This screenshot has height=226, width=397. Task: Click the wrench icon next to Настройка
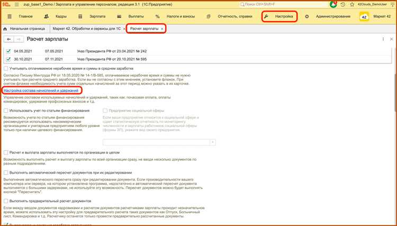pos(267,17)
